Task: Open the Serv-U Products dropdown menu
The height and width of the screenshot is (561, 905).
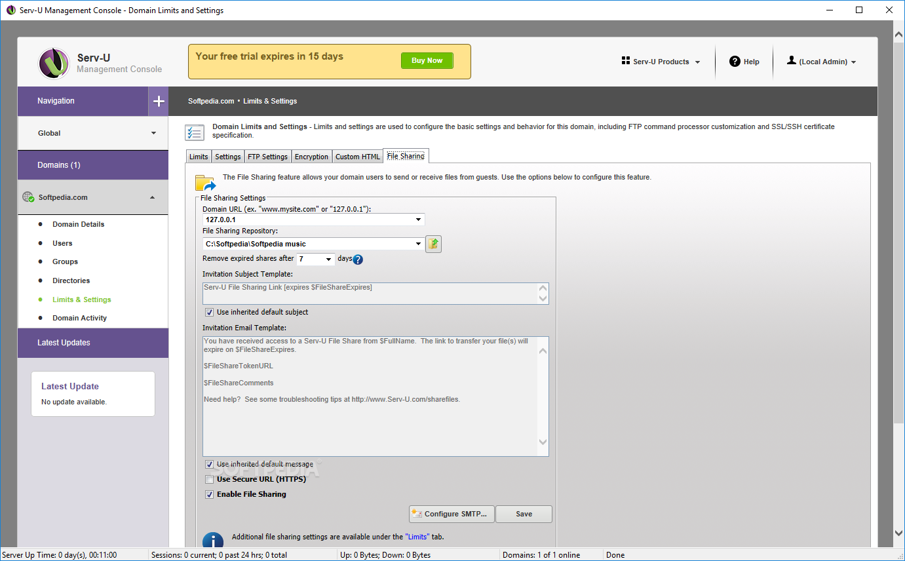Action: coord(661,62)
